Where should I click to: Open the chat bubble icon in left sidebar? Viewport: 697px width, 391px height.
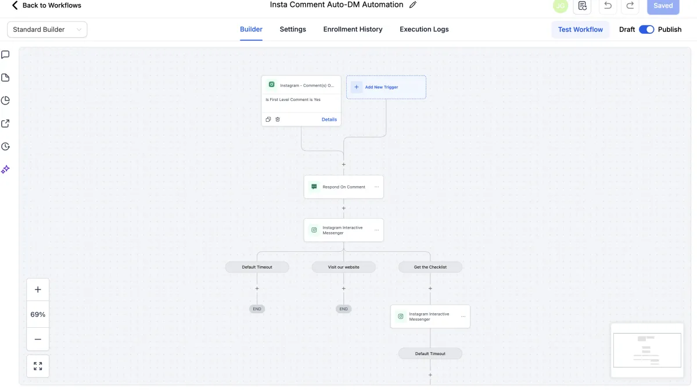[x=5, y=55]
